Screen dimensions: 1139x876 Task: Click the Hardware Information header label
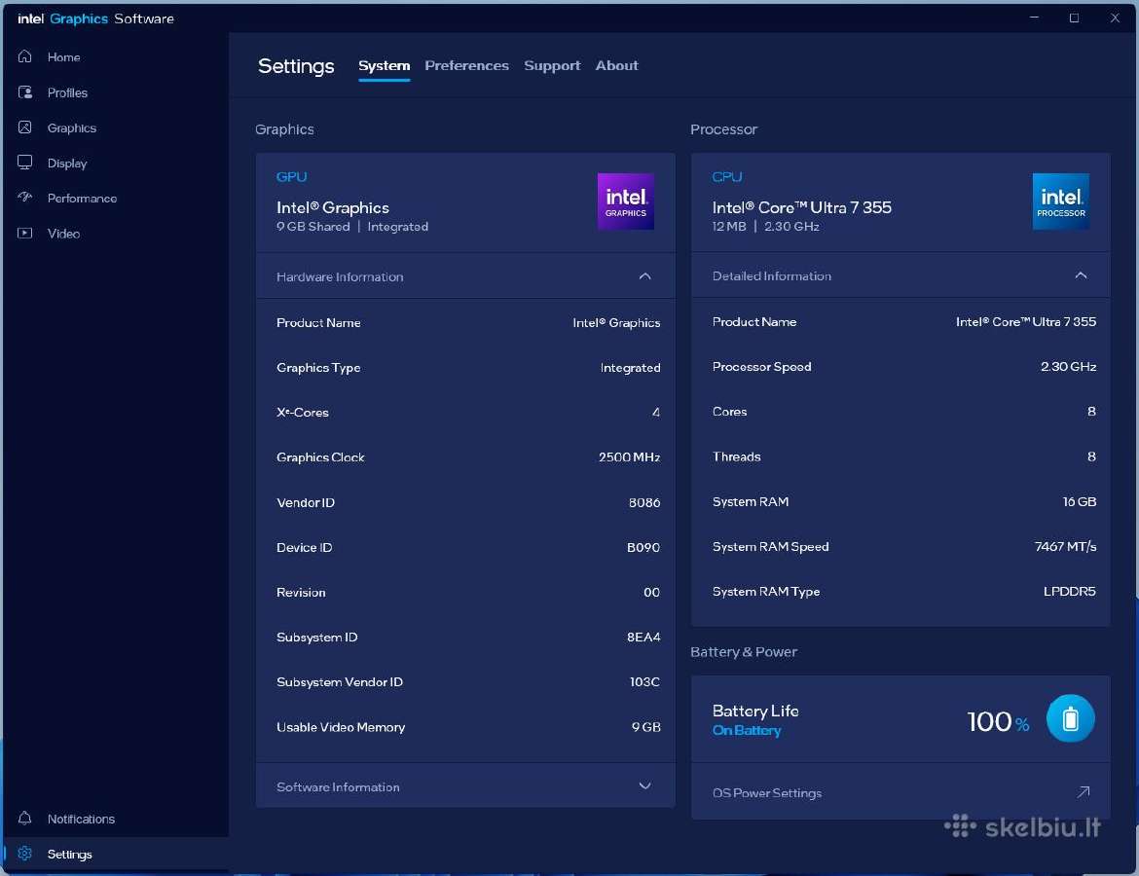pyautogui.click(x=340, y=276)
